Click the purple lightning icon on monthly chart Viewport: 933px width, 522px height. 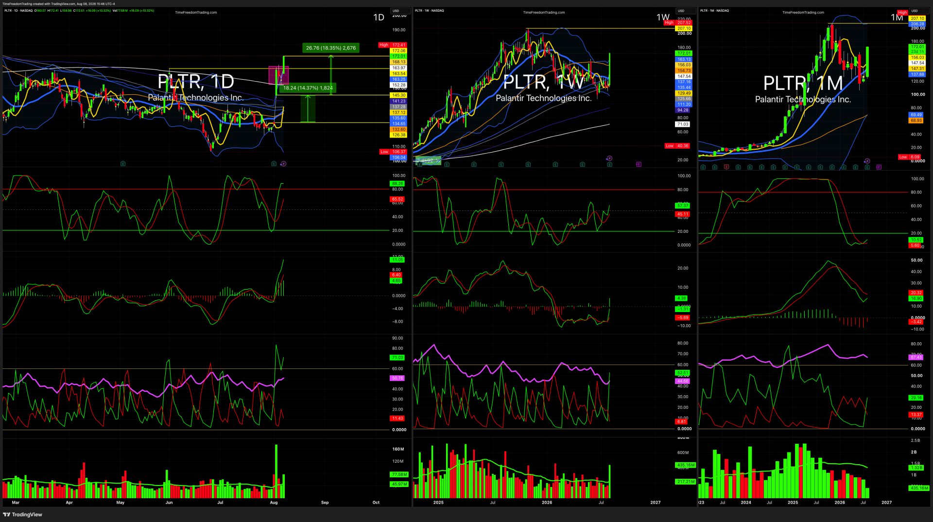pyautogui.click(x=867, y=161)
